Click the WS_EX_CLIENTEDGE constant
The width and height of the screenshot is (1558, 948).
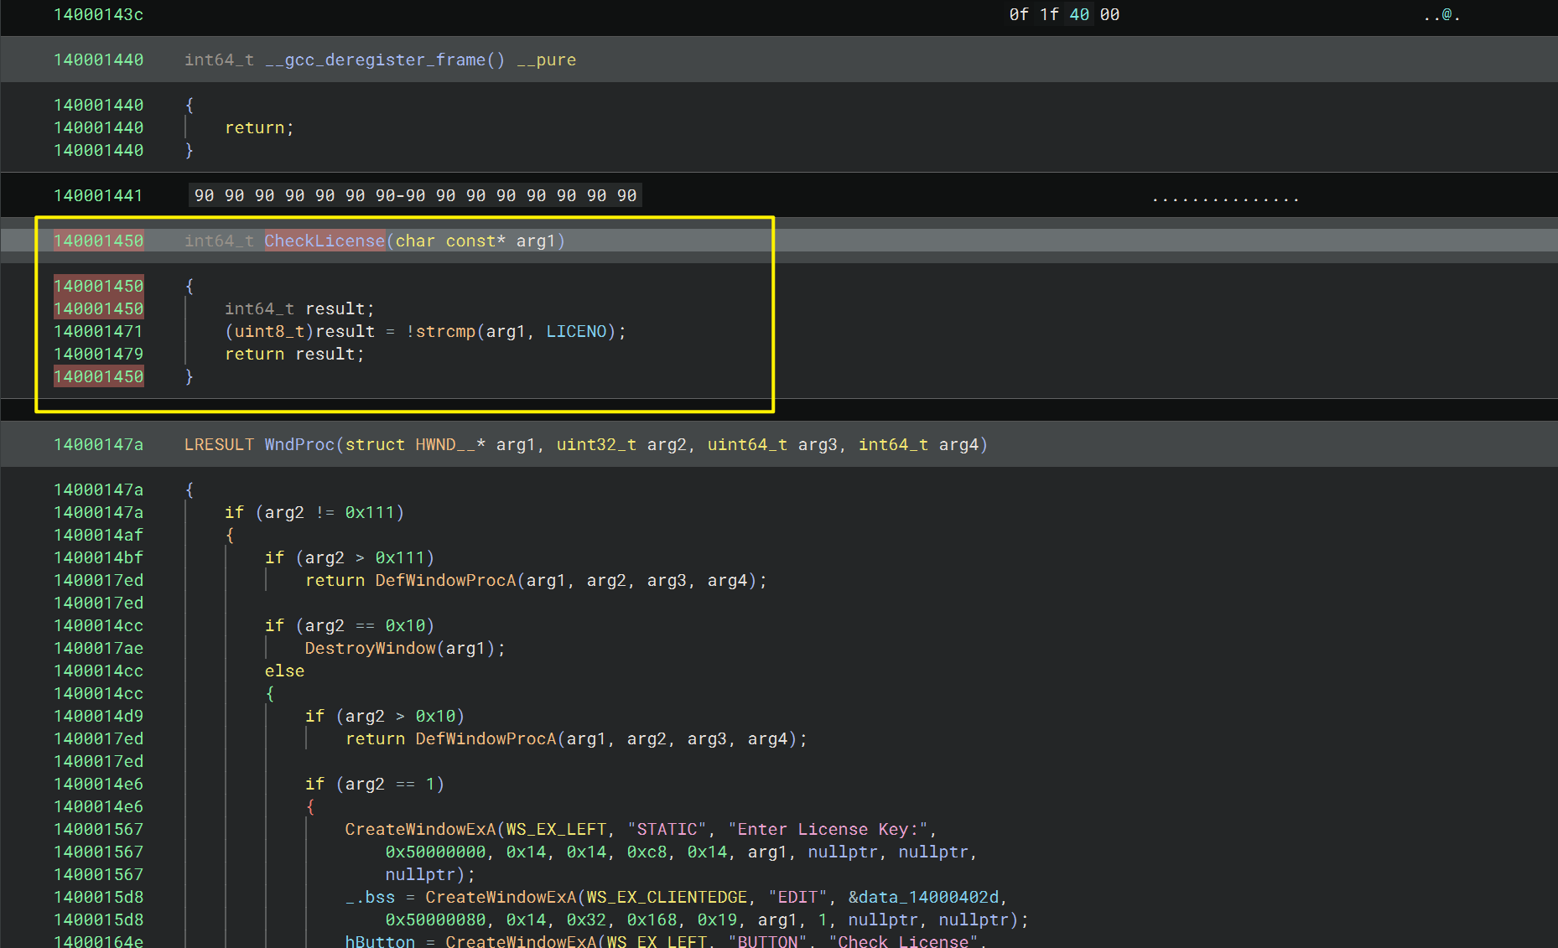tap(667, 897)
